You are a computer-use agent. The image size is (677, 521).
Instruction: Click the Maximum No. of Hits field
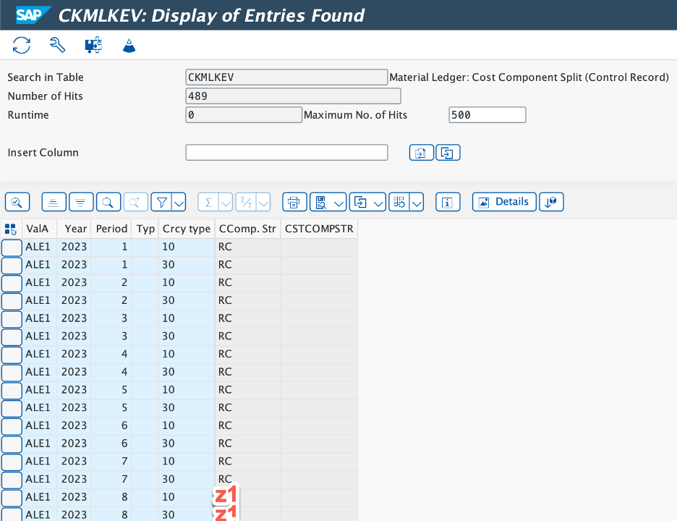[x=487, y=115]
